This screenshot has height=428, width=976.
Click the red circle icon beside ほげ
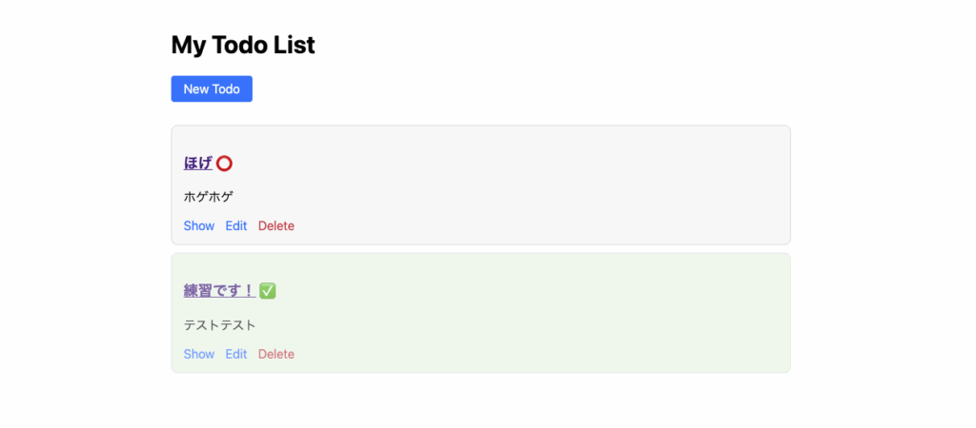pyautogui.click(x=225, y=164)
